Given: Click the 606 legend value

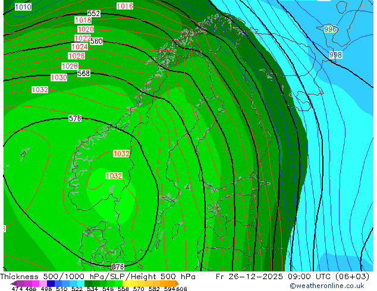Looking at the screenshot, I should (x=181, y=289).
